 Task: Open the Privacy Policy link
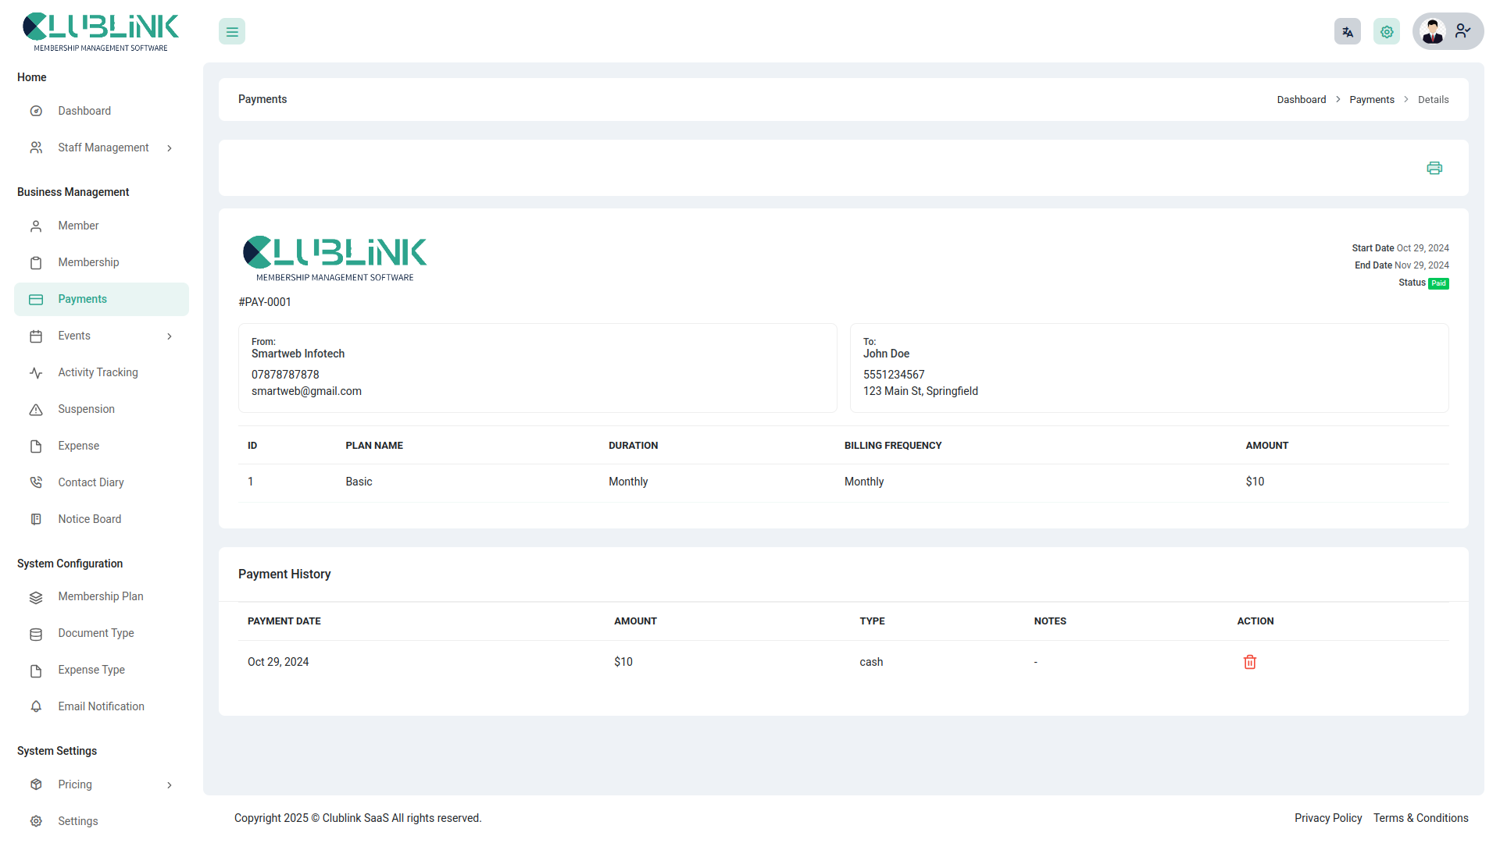click(x=1328, y=818)
